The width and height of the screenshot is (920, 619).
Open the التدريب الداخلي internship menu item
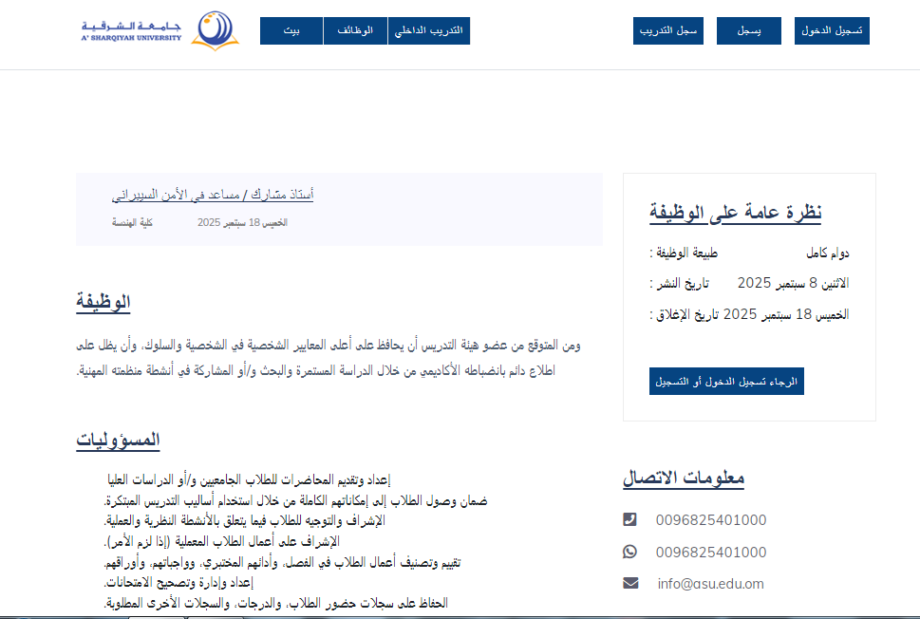[x=428, y=30]
